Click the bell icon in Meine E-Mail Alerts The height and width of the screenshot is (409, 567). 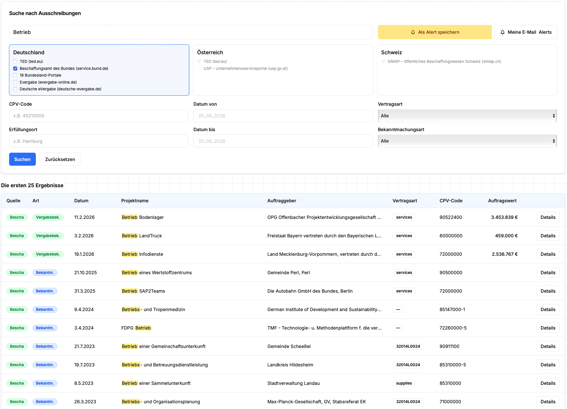502,32
